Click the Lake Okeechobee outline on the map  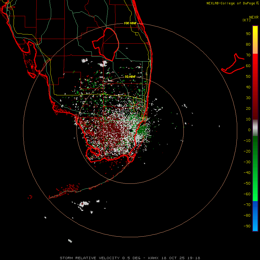(106, 44)
